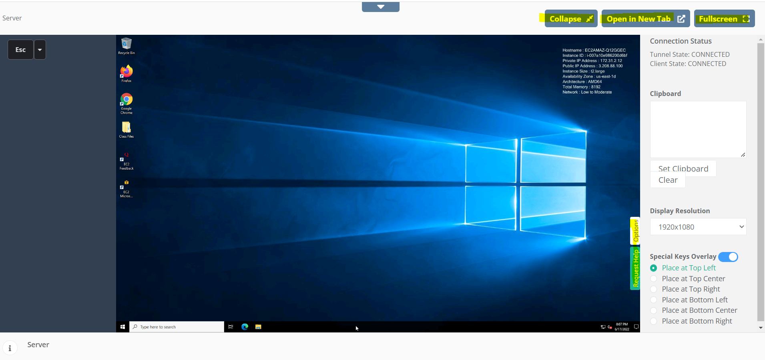Launch Microsoft Edge from the taskbar

(x=245, y=327)
